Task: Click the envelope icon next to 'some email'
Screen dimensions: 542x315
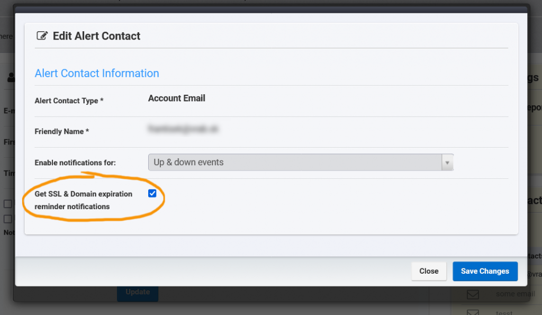Action: click(x=473, y=295)
